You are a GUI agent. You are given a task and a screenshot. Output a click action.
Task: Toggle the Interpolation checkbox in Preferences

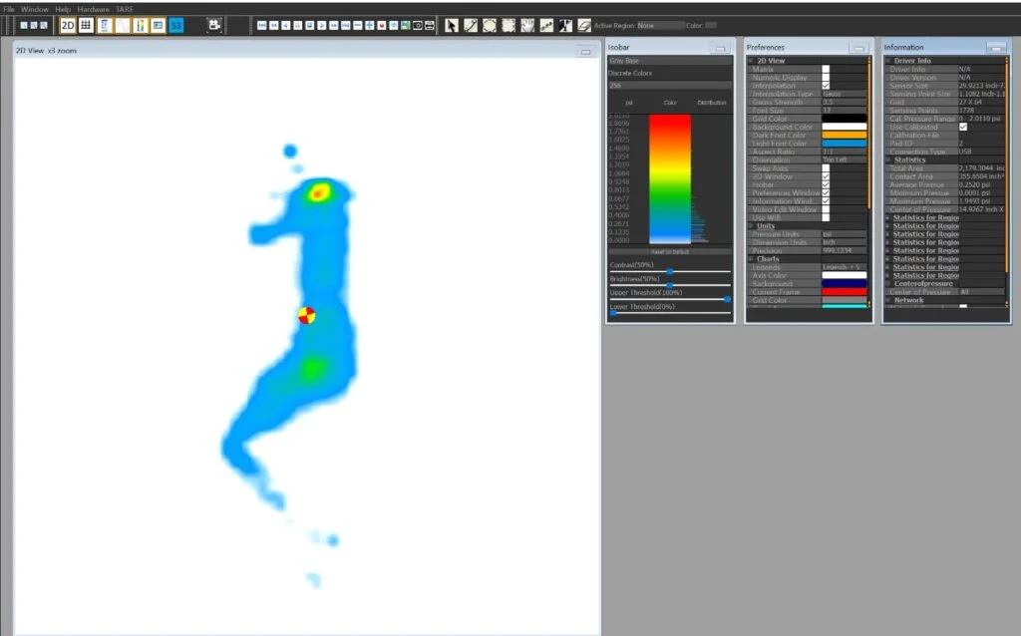tap(826, 86)
